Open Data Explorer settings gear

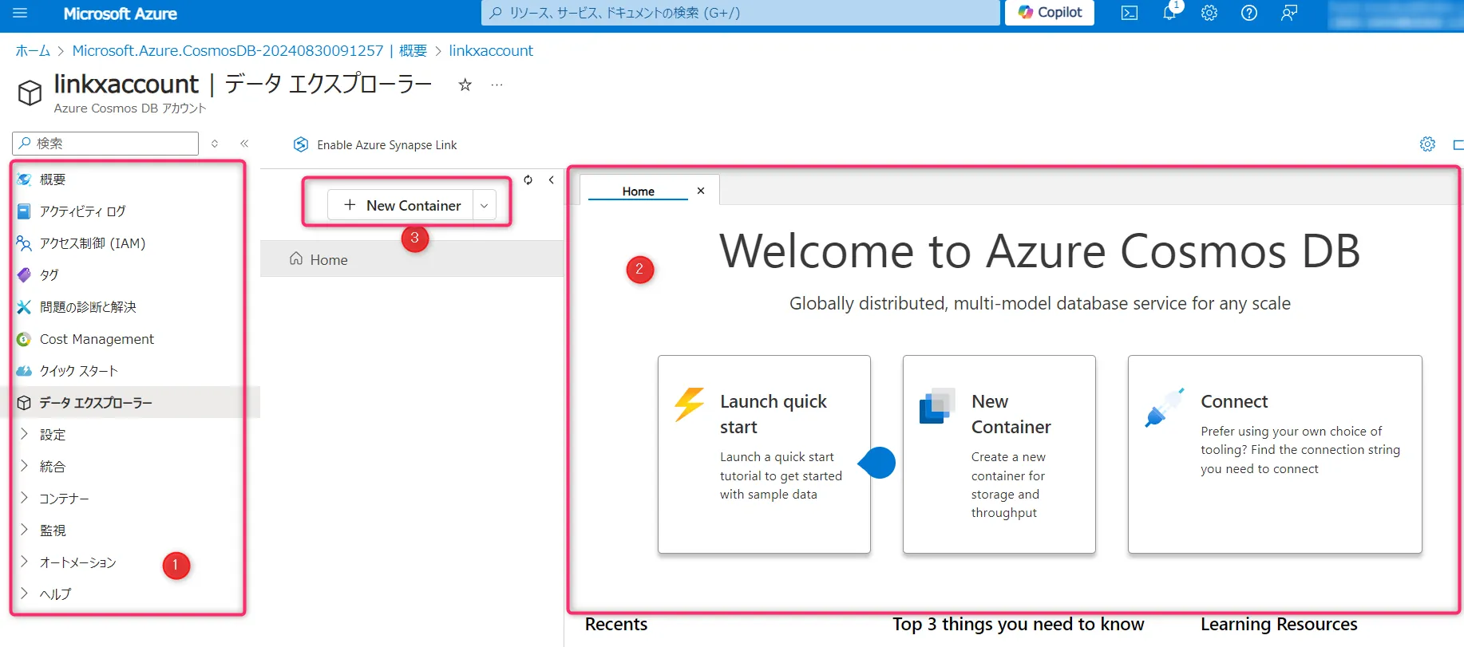tap(1427, 144)
